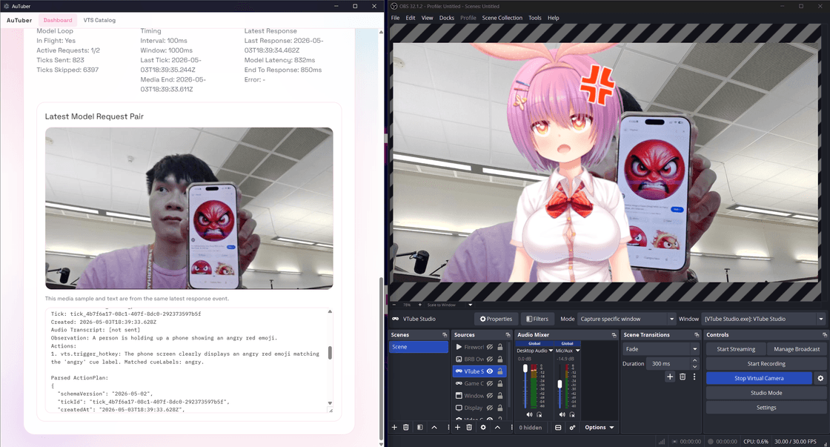Open Mic/Aux channel dropdown arrow
830x447 pixels.
pos(577,351)
